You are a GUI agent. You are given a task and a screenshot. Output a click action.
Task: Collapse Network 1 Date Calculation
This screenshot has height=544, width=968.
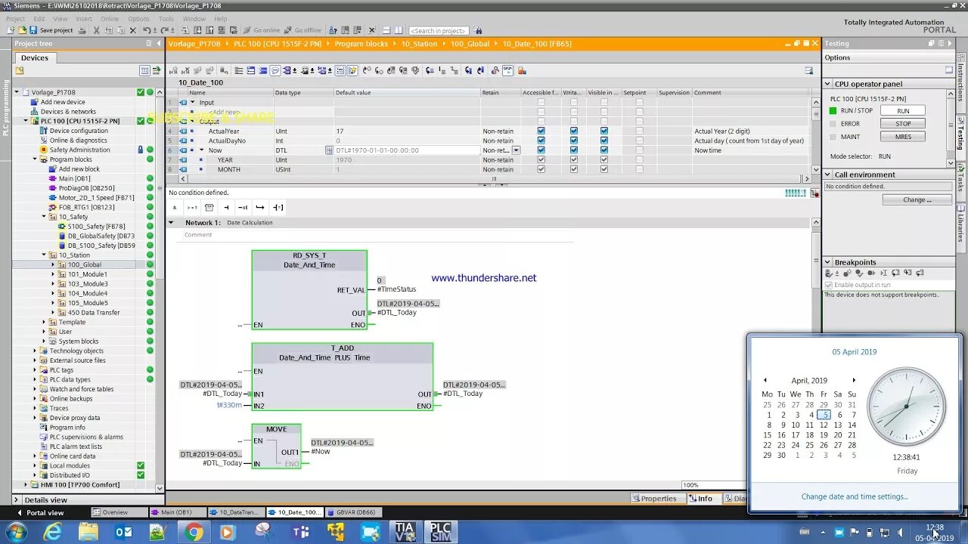pyautogui.click(x=171, y=223)
